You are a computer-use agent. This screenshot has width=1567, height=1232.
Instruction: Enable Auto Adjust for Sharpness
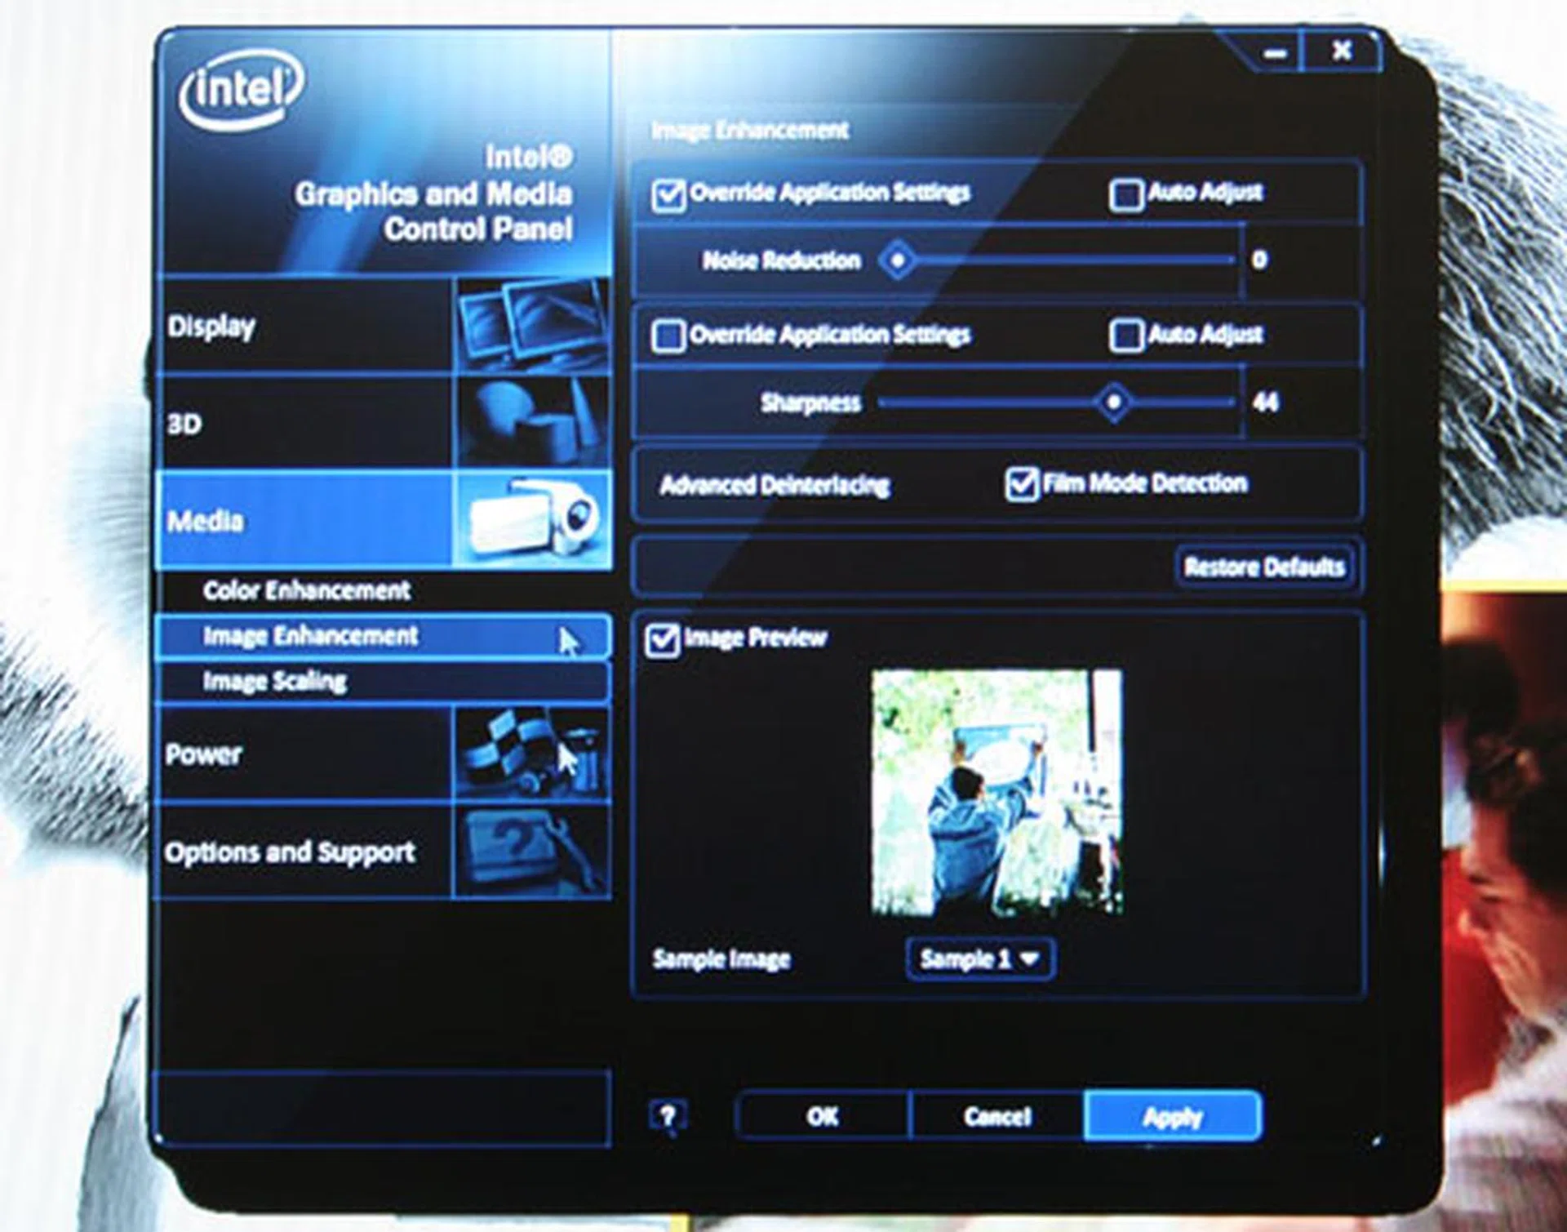1127,334
